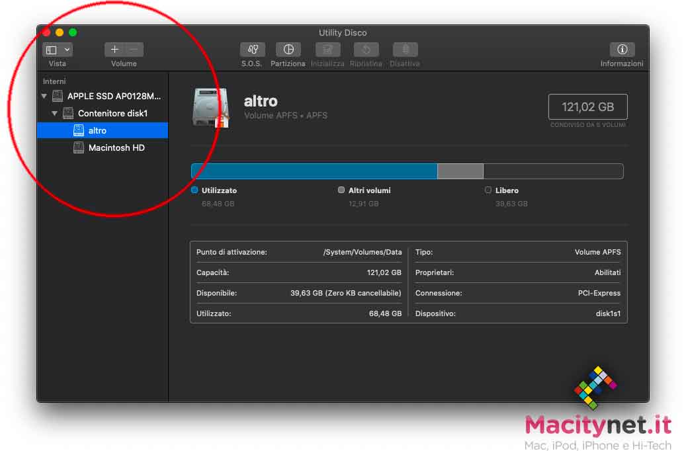Remove volume using the minus button
Image resolution: width=686 pixels, height=451 pixels.
pos(134,50)
